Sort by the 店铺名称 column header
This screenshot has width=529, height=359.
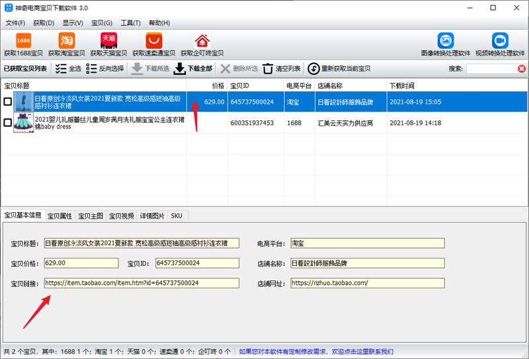click(x=351, y=86)
